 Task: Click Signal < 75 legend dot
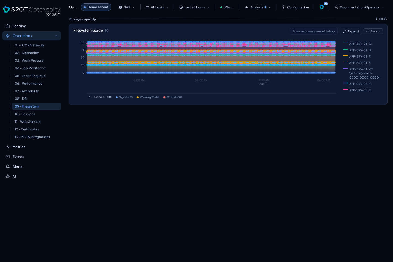pyautogui.click(x=117, y=97)
